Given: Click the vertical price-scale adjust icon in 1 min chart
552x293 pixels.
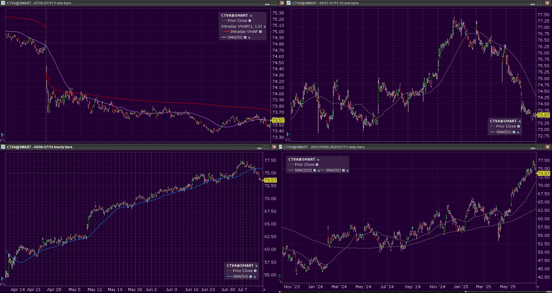Looking at the screenshot, I should pos(2,135).
